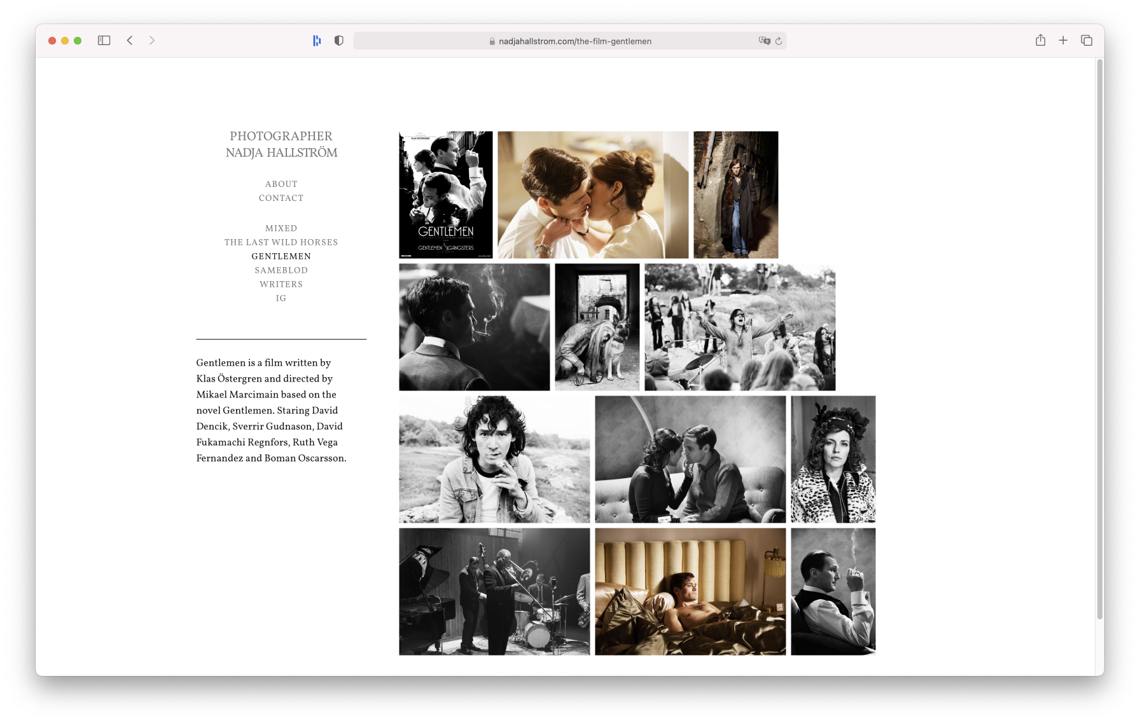Open the MIXED gallery link
The height and width of the screenshot is (723, 1140).
point(281,229)
